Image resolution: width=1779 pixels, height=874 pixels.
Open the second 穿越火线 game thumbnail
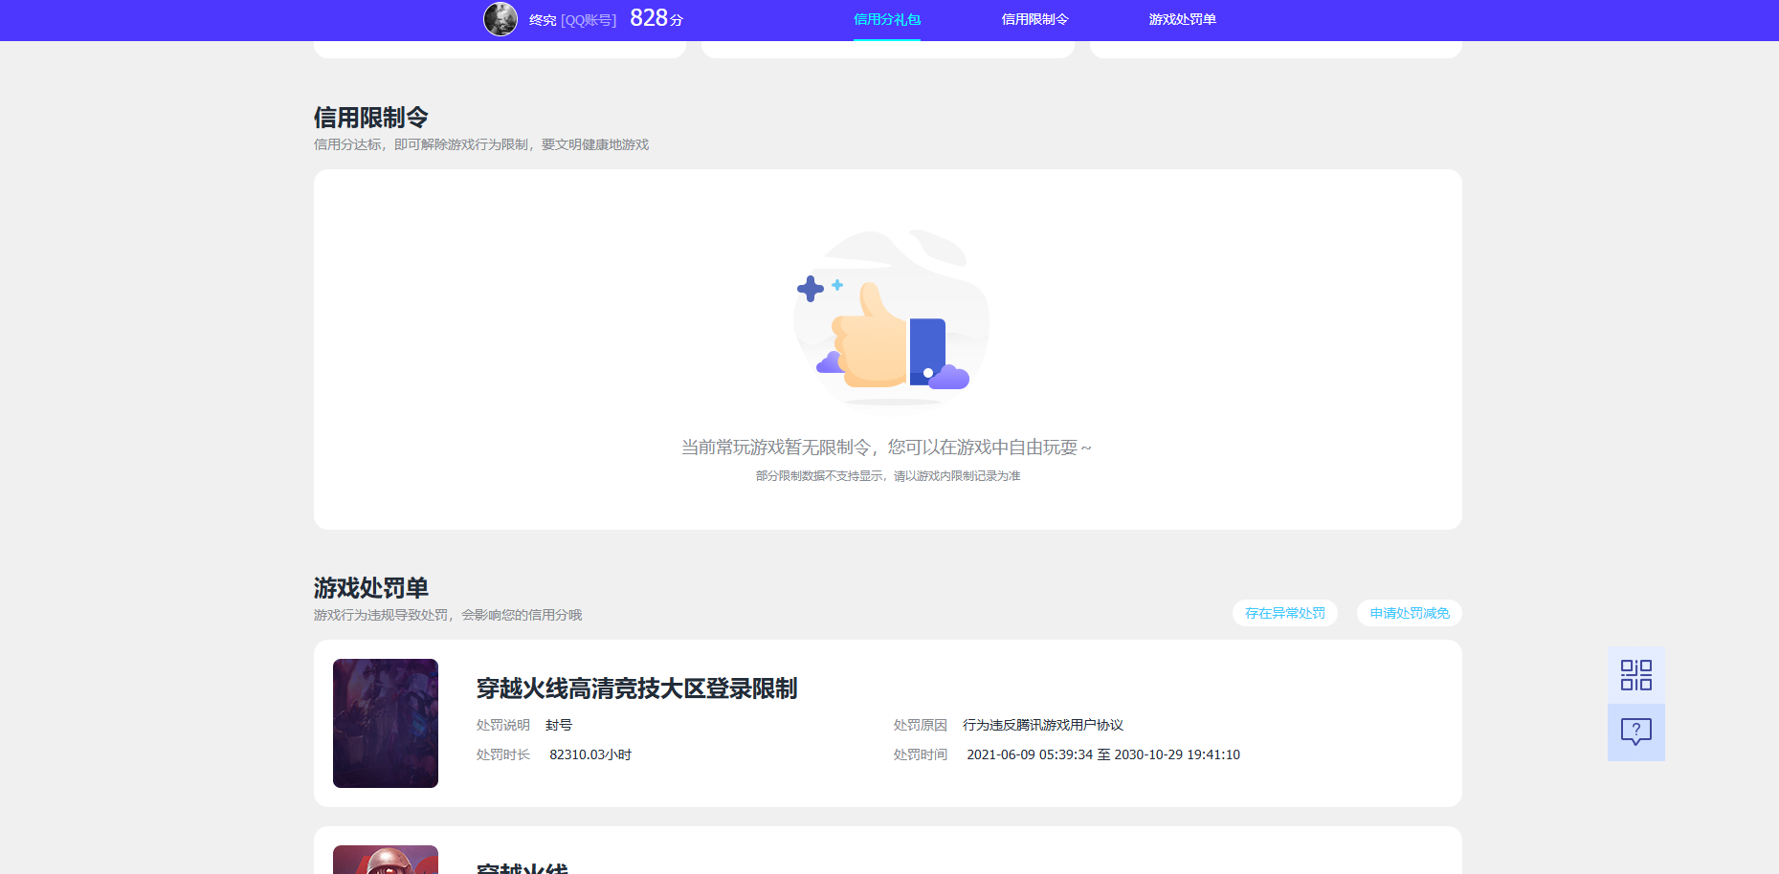tap(386, 860)
